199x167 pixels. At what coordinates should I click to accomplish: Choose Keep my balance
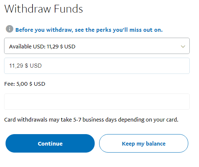144,143
